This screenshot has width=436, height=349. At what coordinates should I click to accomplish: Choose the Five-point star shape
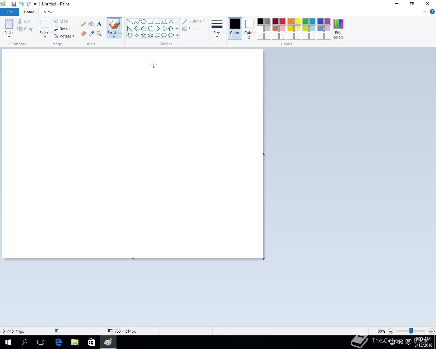pos(143,35)
